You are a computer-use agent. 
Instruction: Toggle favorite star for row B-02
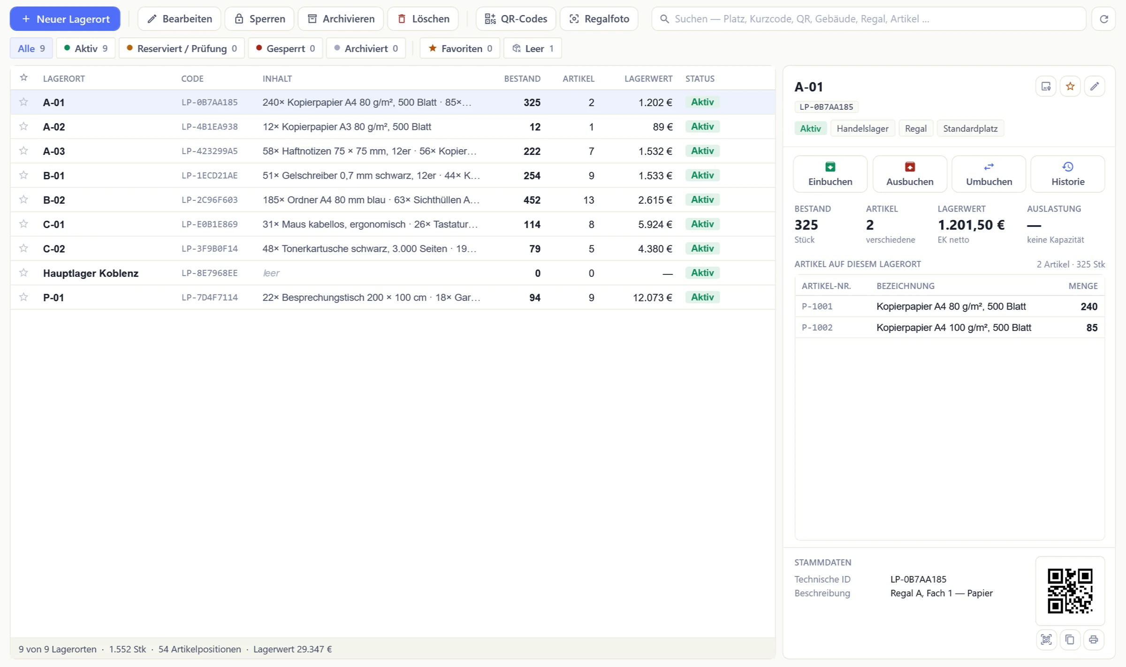[x=23, y=199]
